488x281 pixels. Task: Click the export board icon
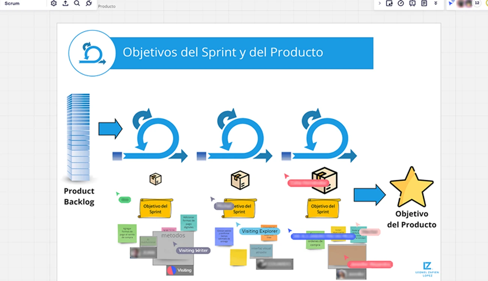point(65,3)
